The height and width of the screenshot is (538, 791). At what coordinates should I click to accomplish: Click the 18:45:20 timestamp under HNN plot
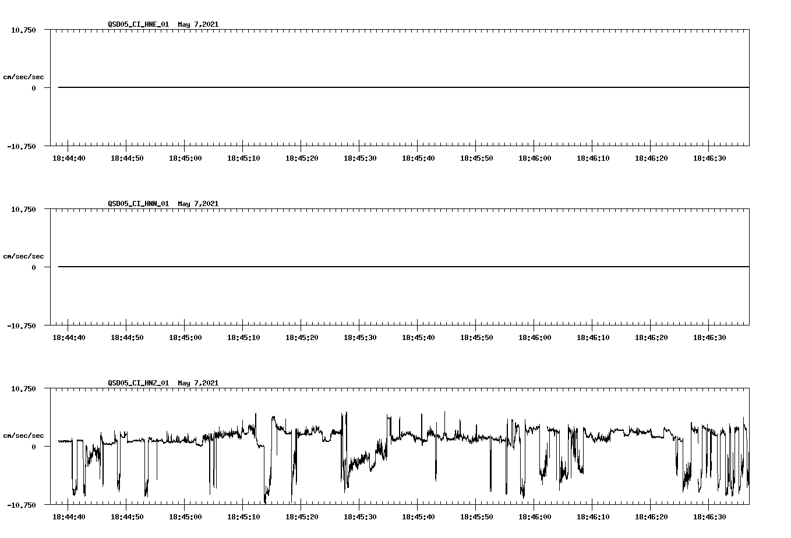303,337
